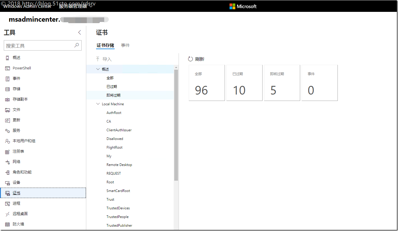Select the My certificate store
398x231 pixels.
[x=109, y=156]
